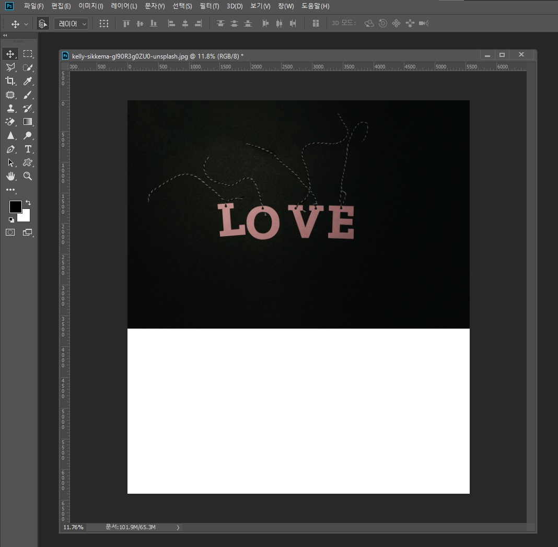The height and width of the screenshot is (547, 558).
Task: Open the 선택(S) menu
Action: point(182,6)
